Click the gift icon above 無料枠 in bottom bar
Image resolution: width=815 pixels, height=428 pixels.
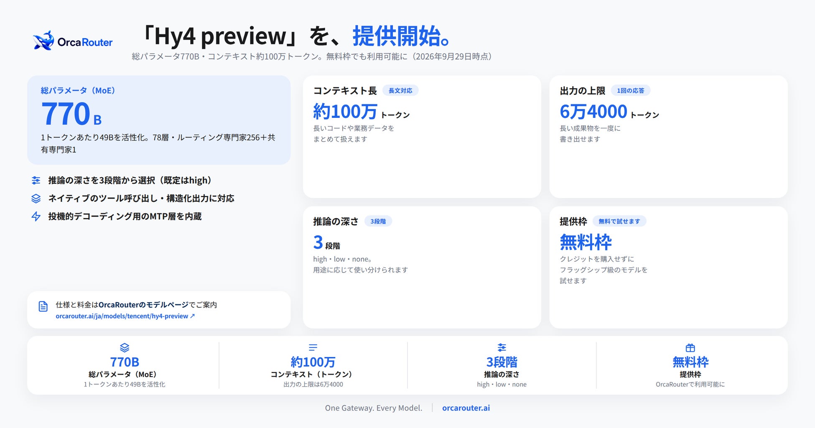[690, 348]
